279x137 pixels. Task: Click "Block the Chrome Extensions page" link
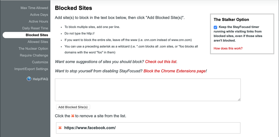[175, 71]
